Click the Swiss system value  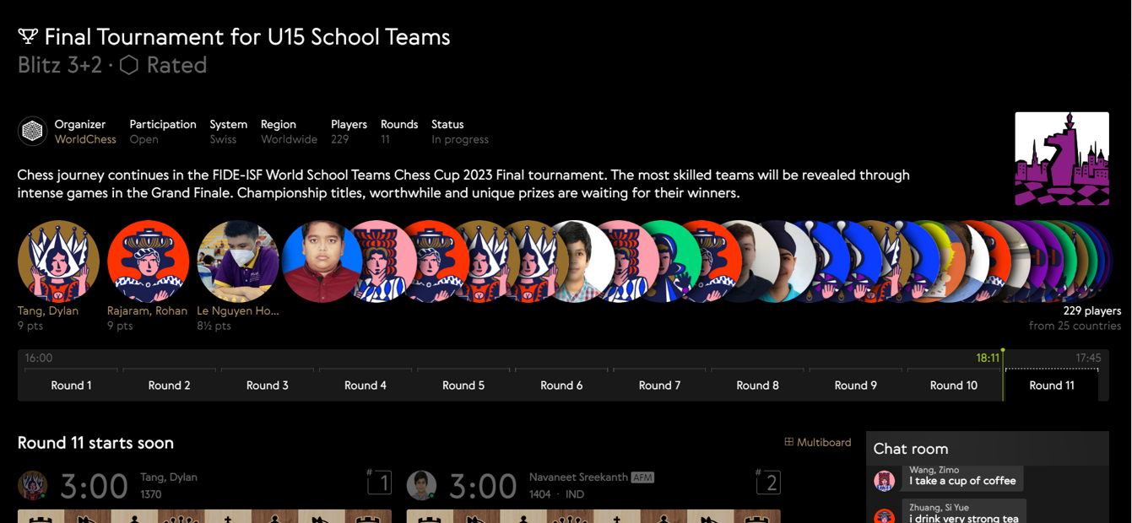click(223, 139)
